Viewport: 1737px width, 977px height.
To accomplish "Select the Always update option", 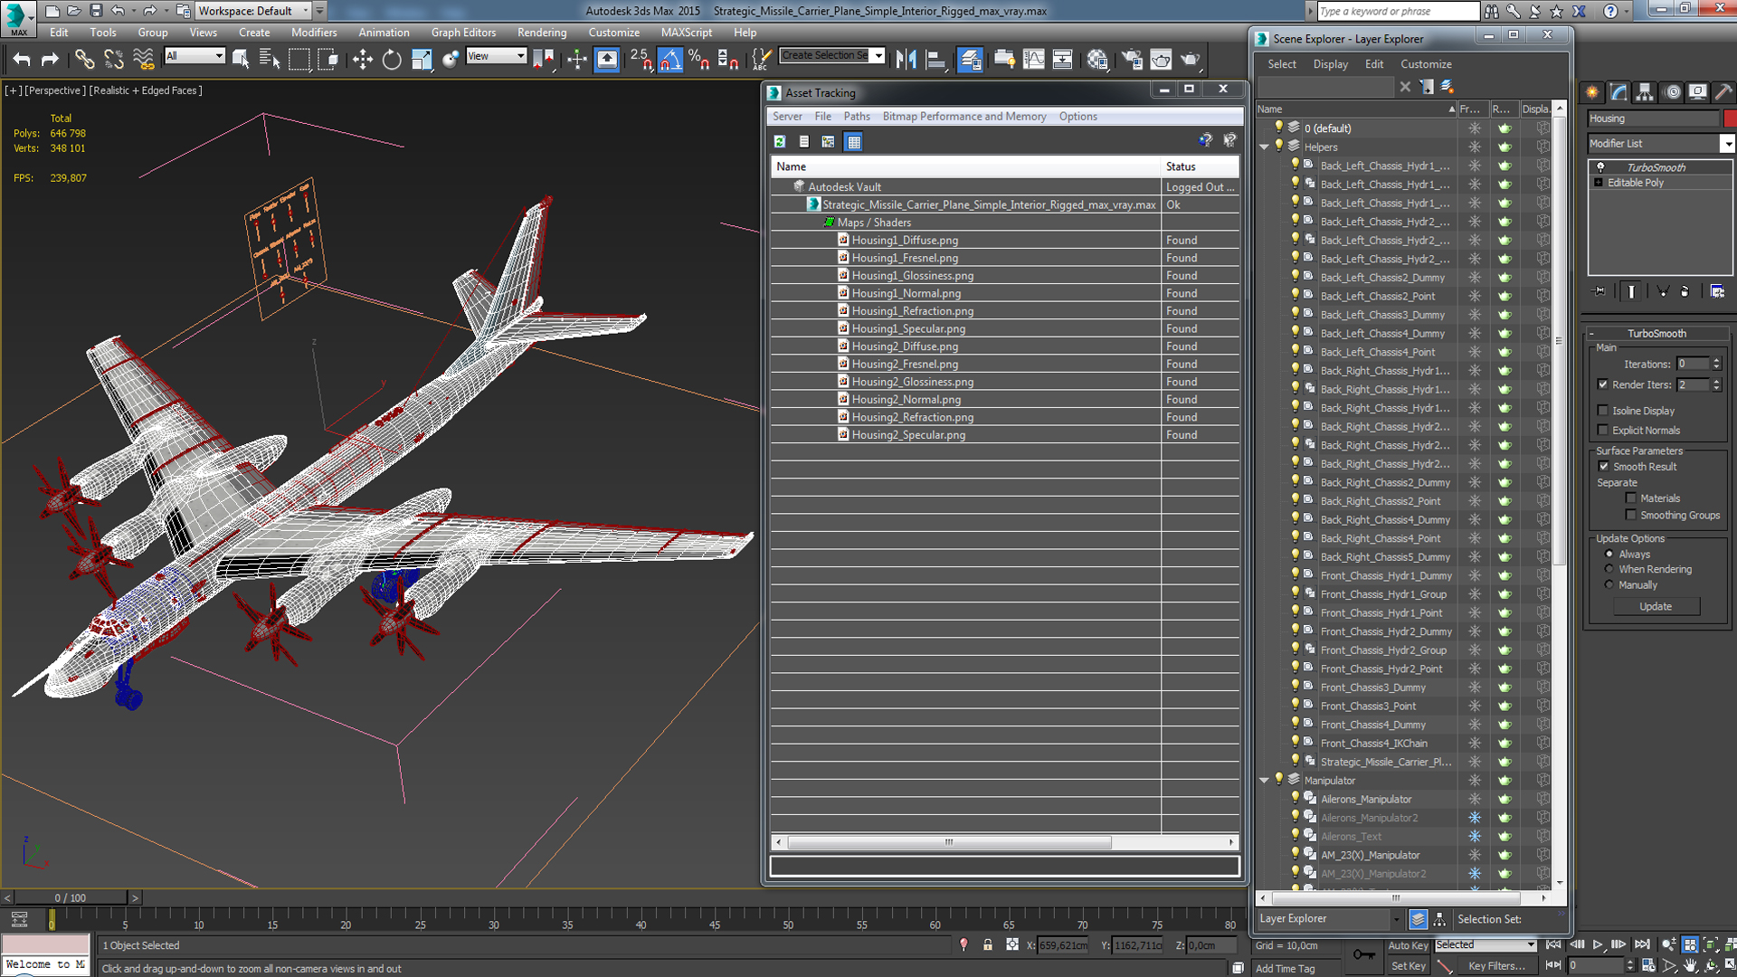I will pos(1609,555).
